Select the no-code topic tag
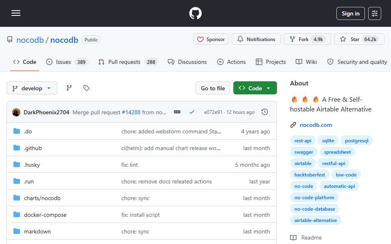Viewport: 391px width, 244px height. [303, 186]
